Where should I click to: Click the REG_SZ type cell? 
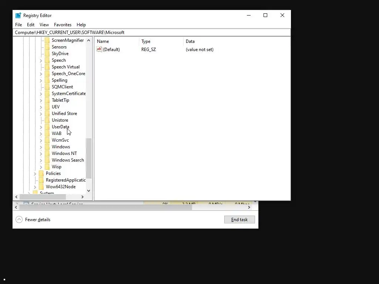(x=148, y=50)
